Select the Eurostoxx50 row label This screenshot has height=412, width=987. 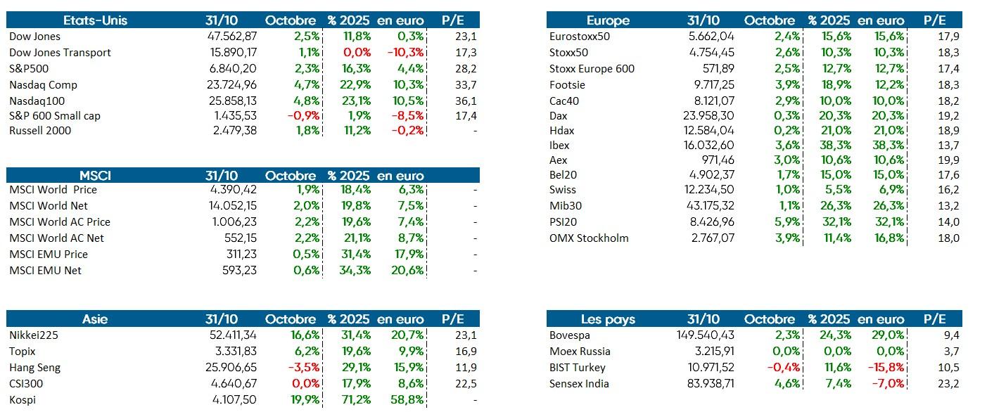(580, 37)
